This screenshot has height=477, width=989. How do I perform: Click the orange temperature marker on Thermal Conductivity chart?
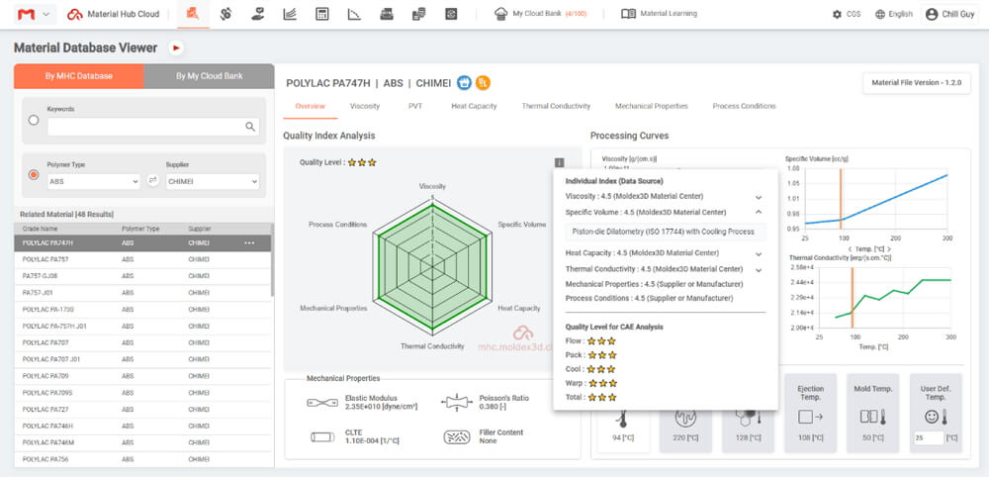coord(852,298)
